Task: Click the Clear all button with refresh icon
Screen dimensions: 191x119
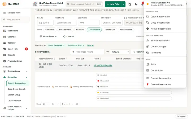Action: click(69, 36)
